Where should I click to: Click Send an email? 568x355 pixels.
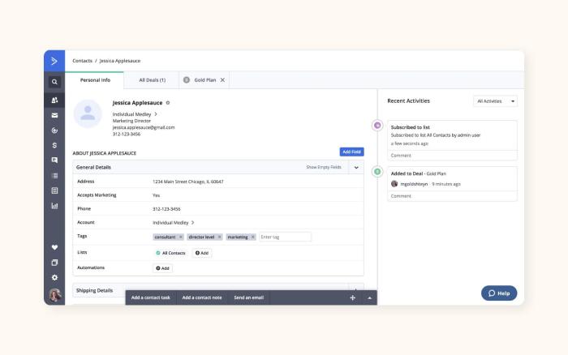coord(249,297)
